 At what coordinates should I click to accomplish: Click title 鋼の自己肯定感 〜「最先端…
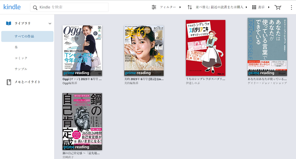click(x=81, y=153)
